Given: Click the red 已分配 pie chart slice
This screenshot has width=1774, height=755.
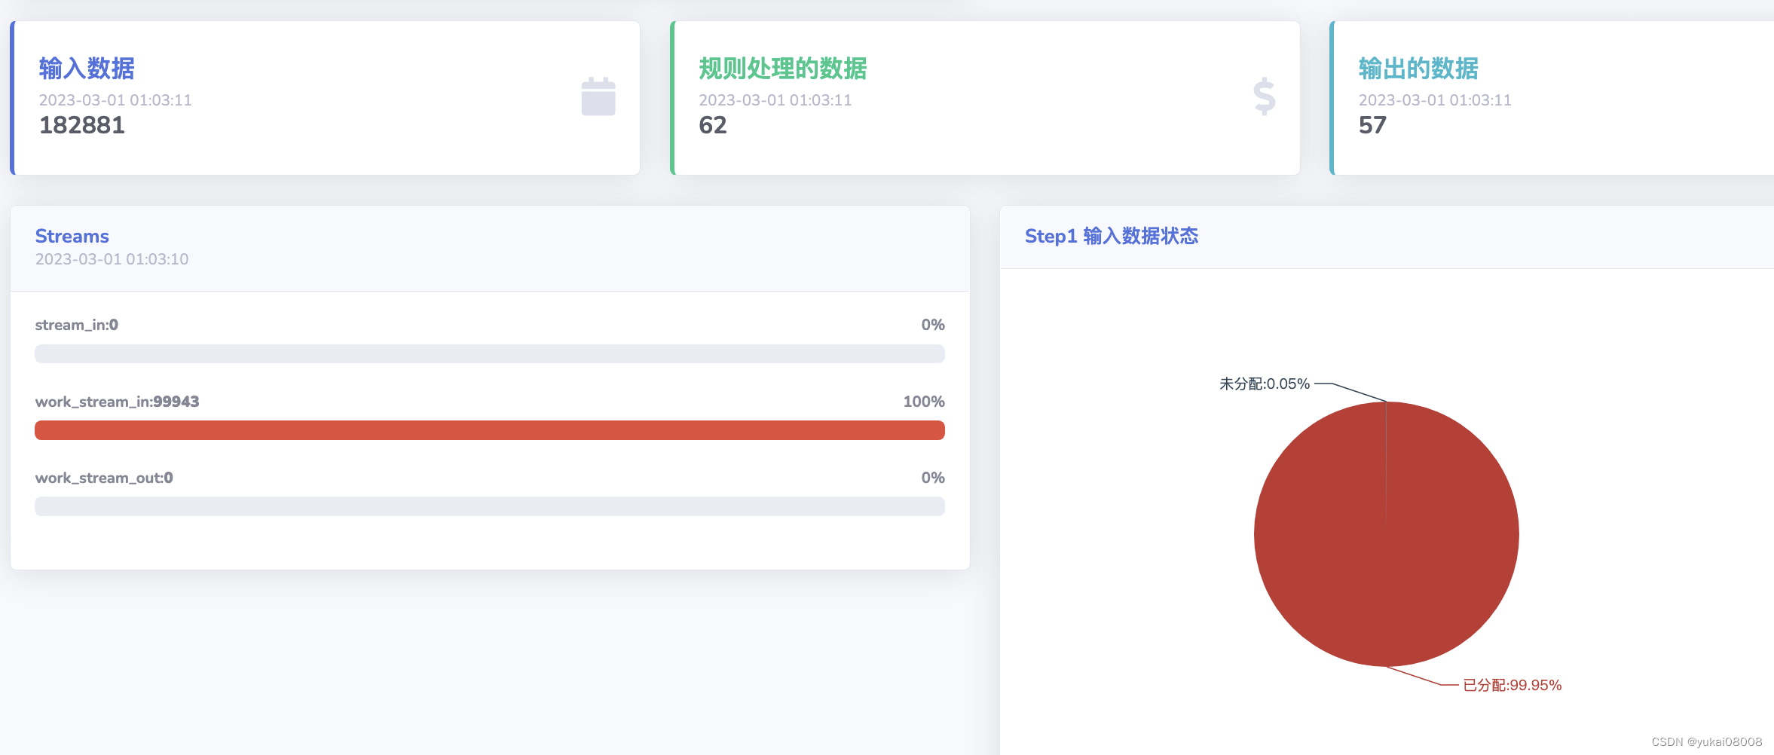Looking at the screenshot, I should [x=1387, y=534].
